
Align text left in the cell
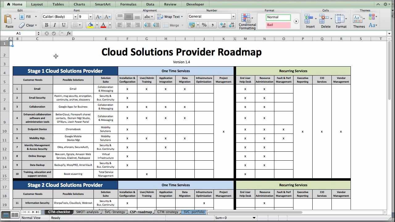(x=120, y=25)
